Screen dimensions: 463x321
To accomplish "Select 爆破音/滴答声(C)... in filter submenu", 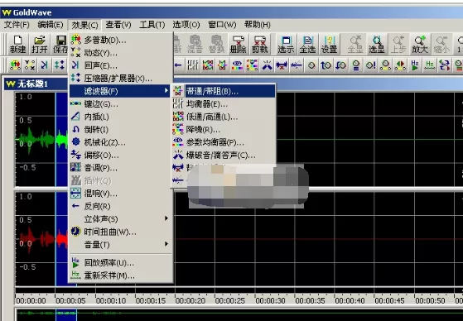I will tap(224, 156).
